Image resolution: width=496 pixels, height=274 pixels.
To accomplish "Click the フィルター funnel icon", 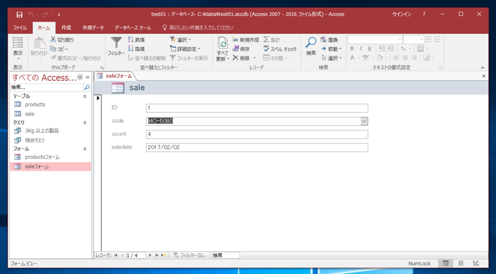I will [x=116, y=43].
